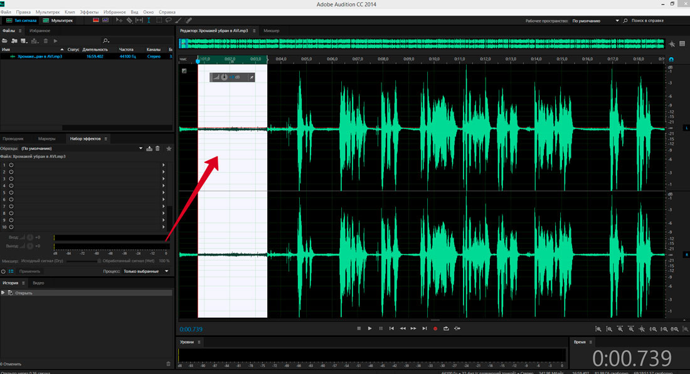The height and width of the screenshot is (374, 690).
Task: Toggle power for effect slot 10
Action: pyautogui.click(x=11, y=227)
